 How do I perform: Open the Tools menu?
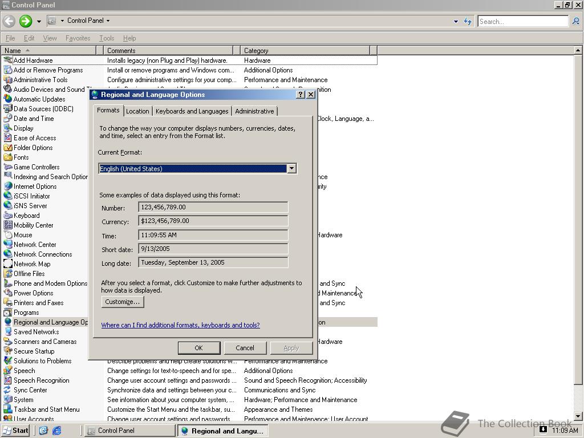(107, 38)
